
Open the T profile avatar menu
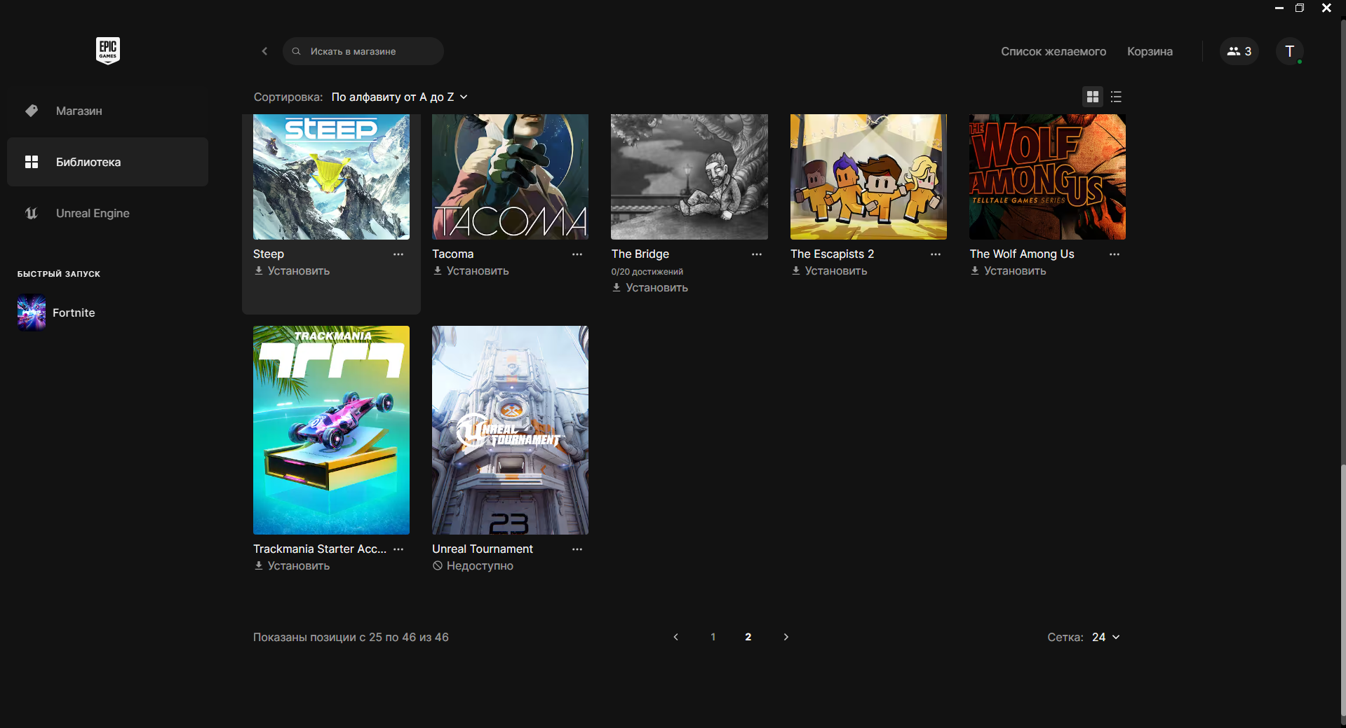[x=1289, y=51]
